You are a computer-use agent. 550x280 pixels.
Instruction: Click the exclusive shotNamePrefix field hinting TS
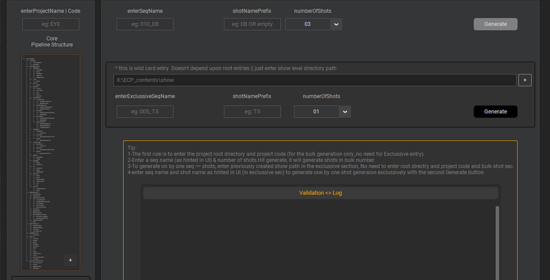pos(252,111)
